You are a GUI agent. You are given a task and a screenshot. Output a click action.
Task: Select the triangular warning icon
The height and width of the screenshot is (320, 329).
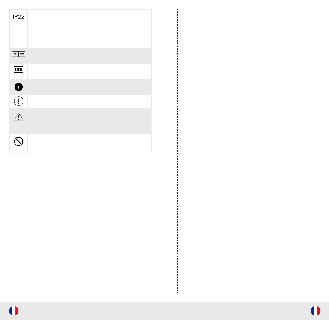(18, 116)
